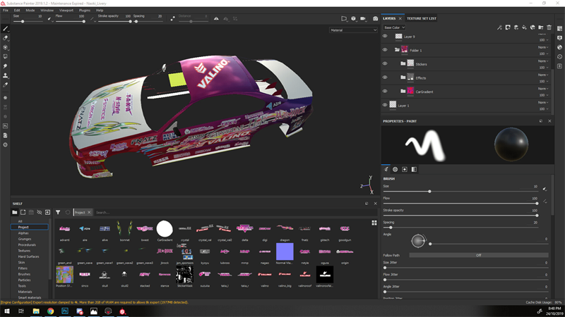Toggle the Follow Path Off button
The image size is (565, 317).
click(x=478, y=255)
